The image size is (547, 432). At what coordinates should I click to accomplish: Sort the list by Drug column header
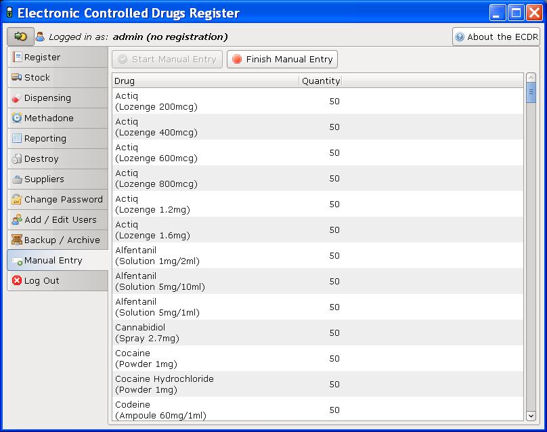[205, 81]
